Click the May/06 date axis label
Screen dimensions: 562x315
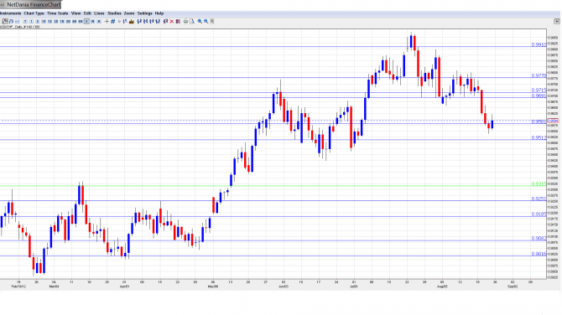pyautogui.click(x=213, y=287)
